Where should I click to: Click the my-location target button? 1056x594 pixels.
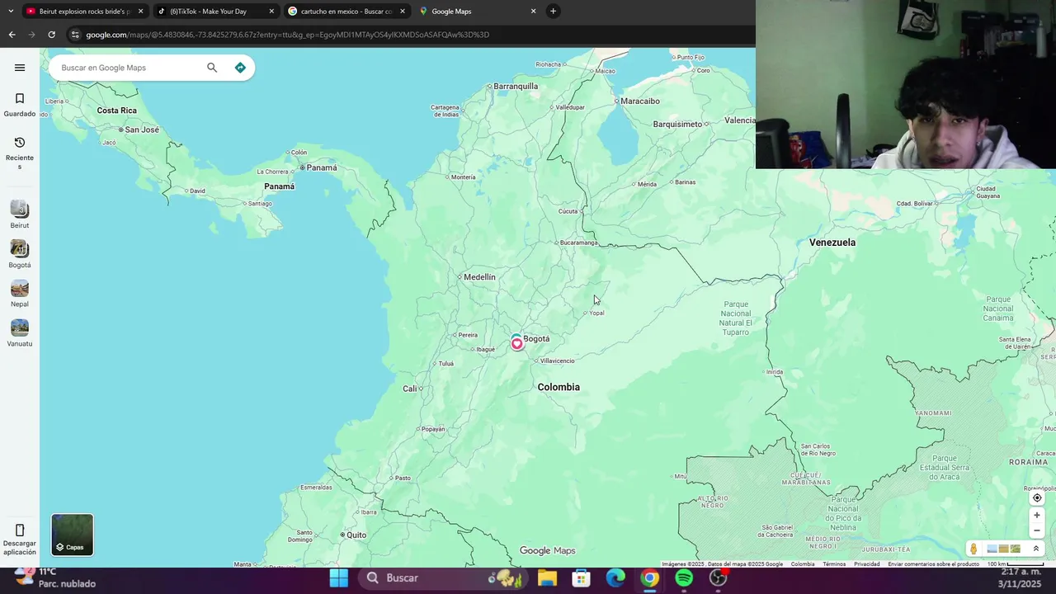(1037, 497)
